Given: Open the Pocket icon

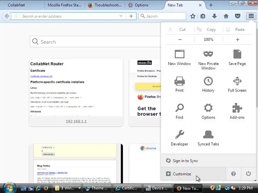Looking at the screenshot, I should (238, 16).
